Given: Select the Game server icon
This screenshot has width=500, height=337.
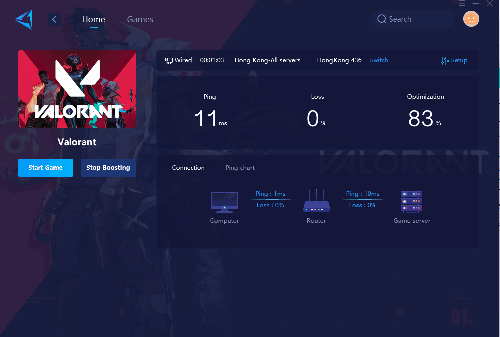Looking at the screenshot, I should (411, 202).
